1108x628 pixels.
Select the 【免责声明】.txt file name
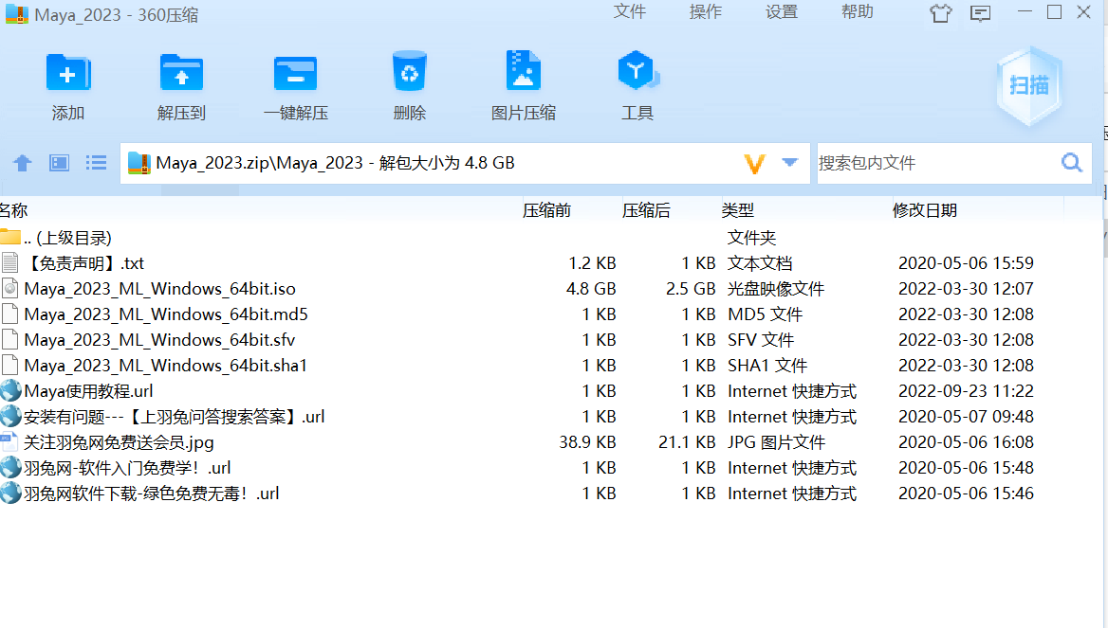click(84, 263)
